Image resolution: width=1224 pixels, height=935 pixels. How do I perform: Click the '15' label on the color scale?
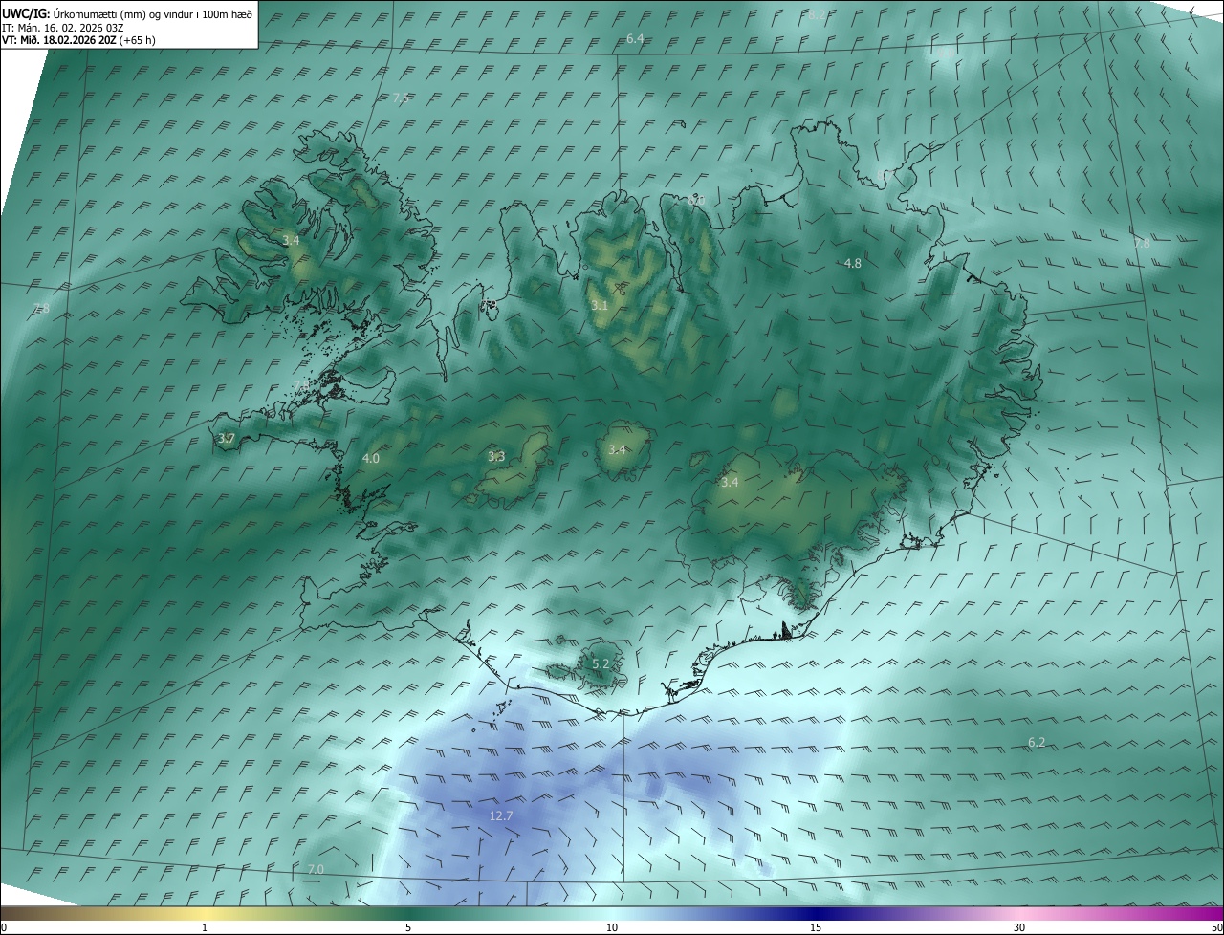coord(816,927)
